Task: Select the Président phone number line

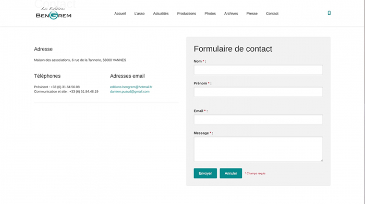Action: (57, 87)
